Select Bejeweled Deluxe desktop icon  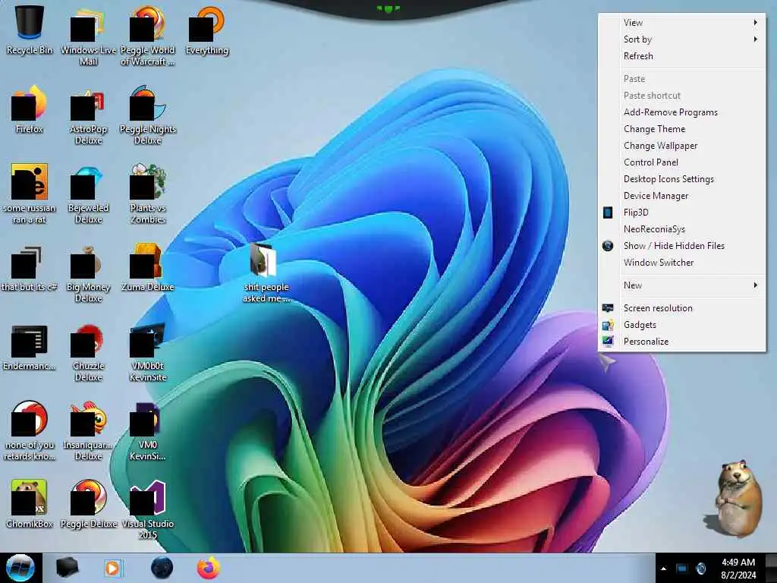coord(88,194)
